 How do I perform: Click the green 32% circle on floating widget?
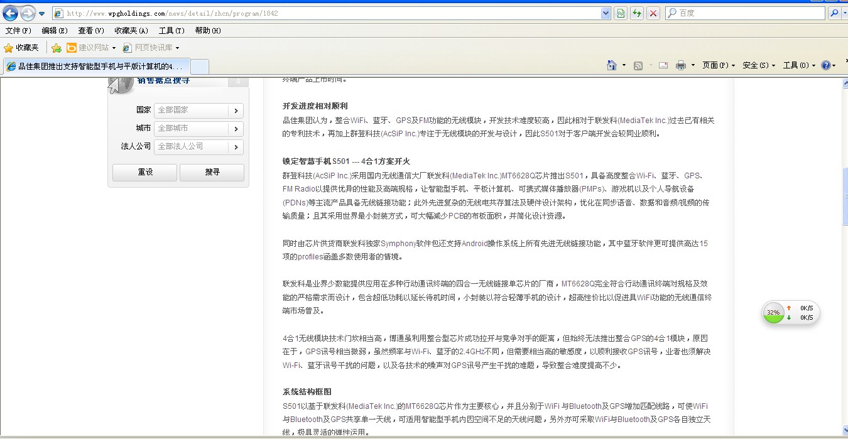click(773, 313)
